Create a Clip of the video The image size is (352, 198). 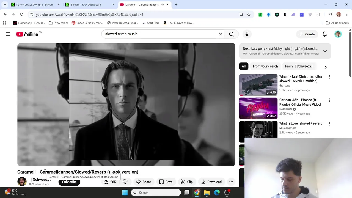click(x=186, y=182)
